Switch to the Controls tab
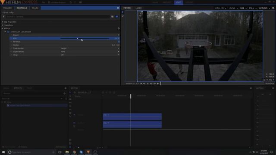276x155 pixels. (x=22, y=8)
